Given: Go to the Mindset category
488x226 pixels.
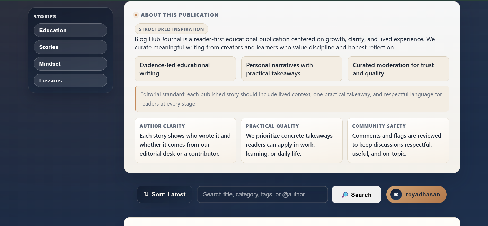Looking at the screenshot, I should [70, 64].
